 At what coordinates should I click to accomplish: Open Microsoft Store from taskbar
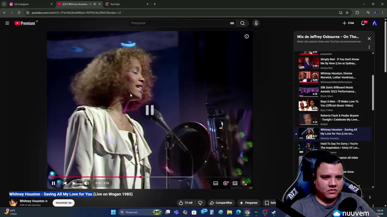[x=194, y=212]
